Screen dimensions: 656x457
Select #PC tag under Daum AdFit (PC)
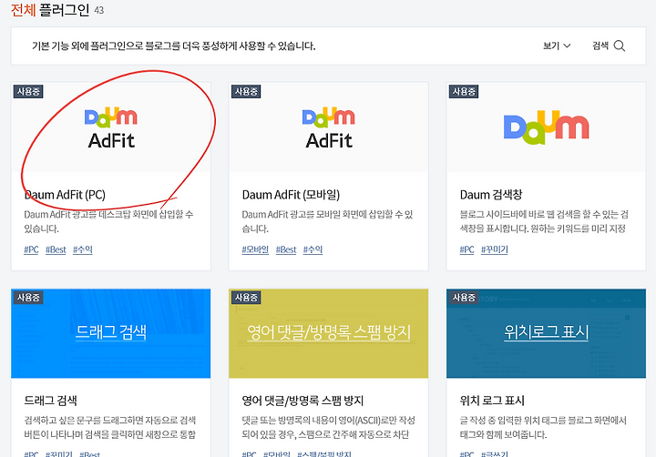31,249
